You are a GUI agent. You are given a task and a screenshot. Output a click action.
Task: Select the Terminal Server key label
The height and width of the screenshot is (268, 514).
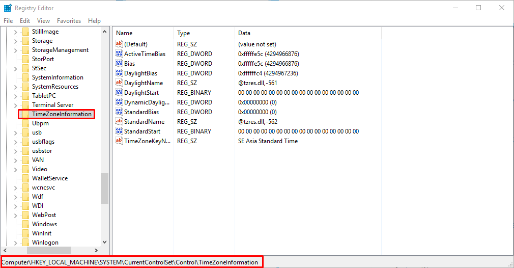[x=53, y=105]
